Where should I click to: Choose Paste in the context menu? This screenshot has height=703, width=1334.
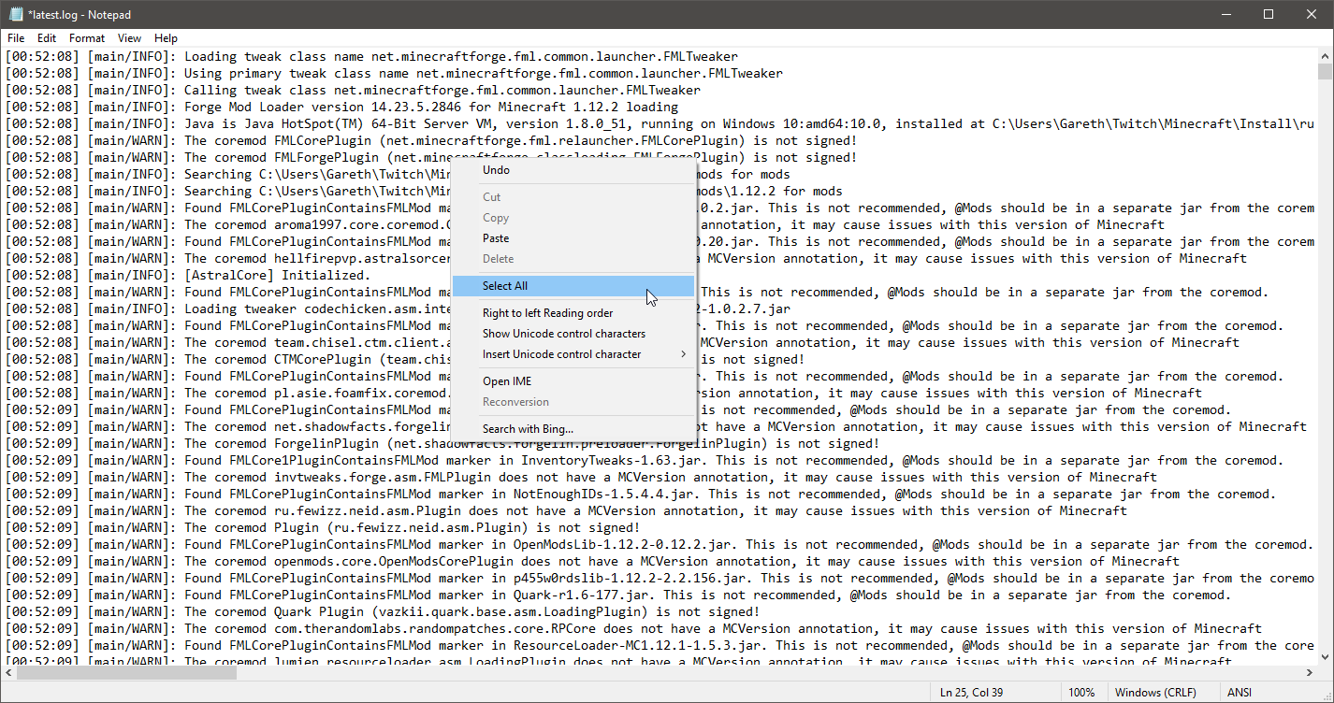pyautogui.click(x=573, y=238)
